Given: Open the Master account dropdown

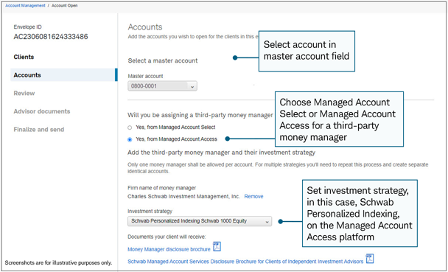Looking at the screenshot, I should pos(162,86).
